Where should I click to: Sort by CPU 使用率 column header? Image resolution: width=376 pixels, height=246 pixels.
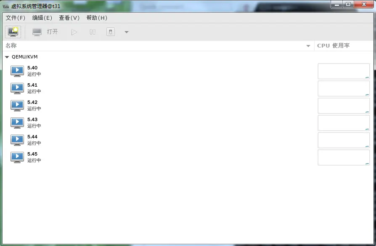[x=344, y=45]
